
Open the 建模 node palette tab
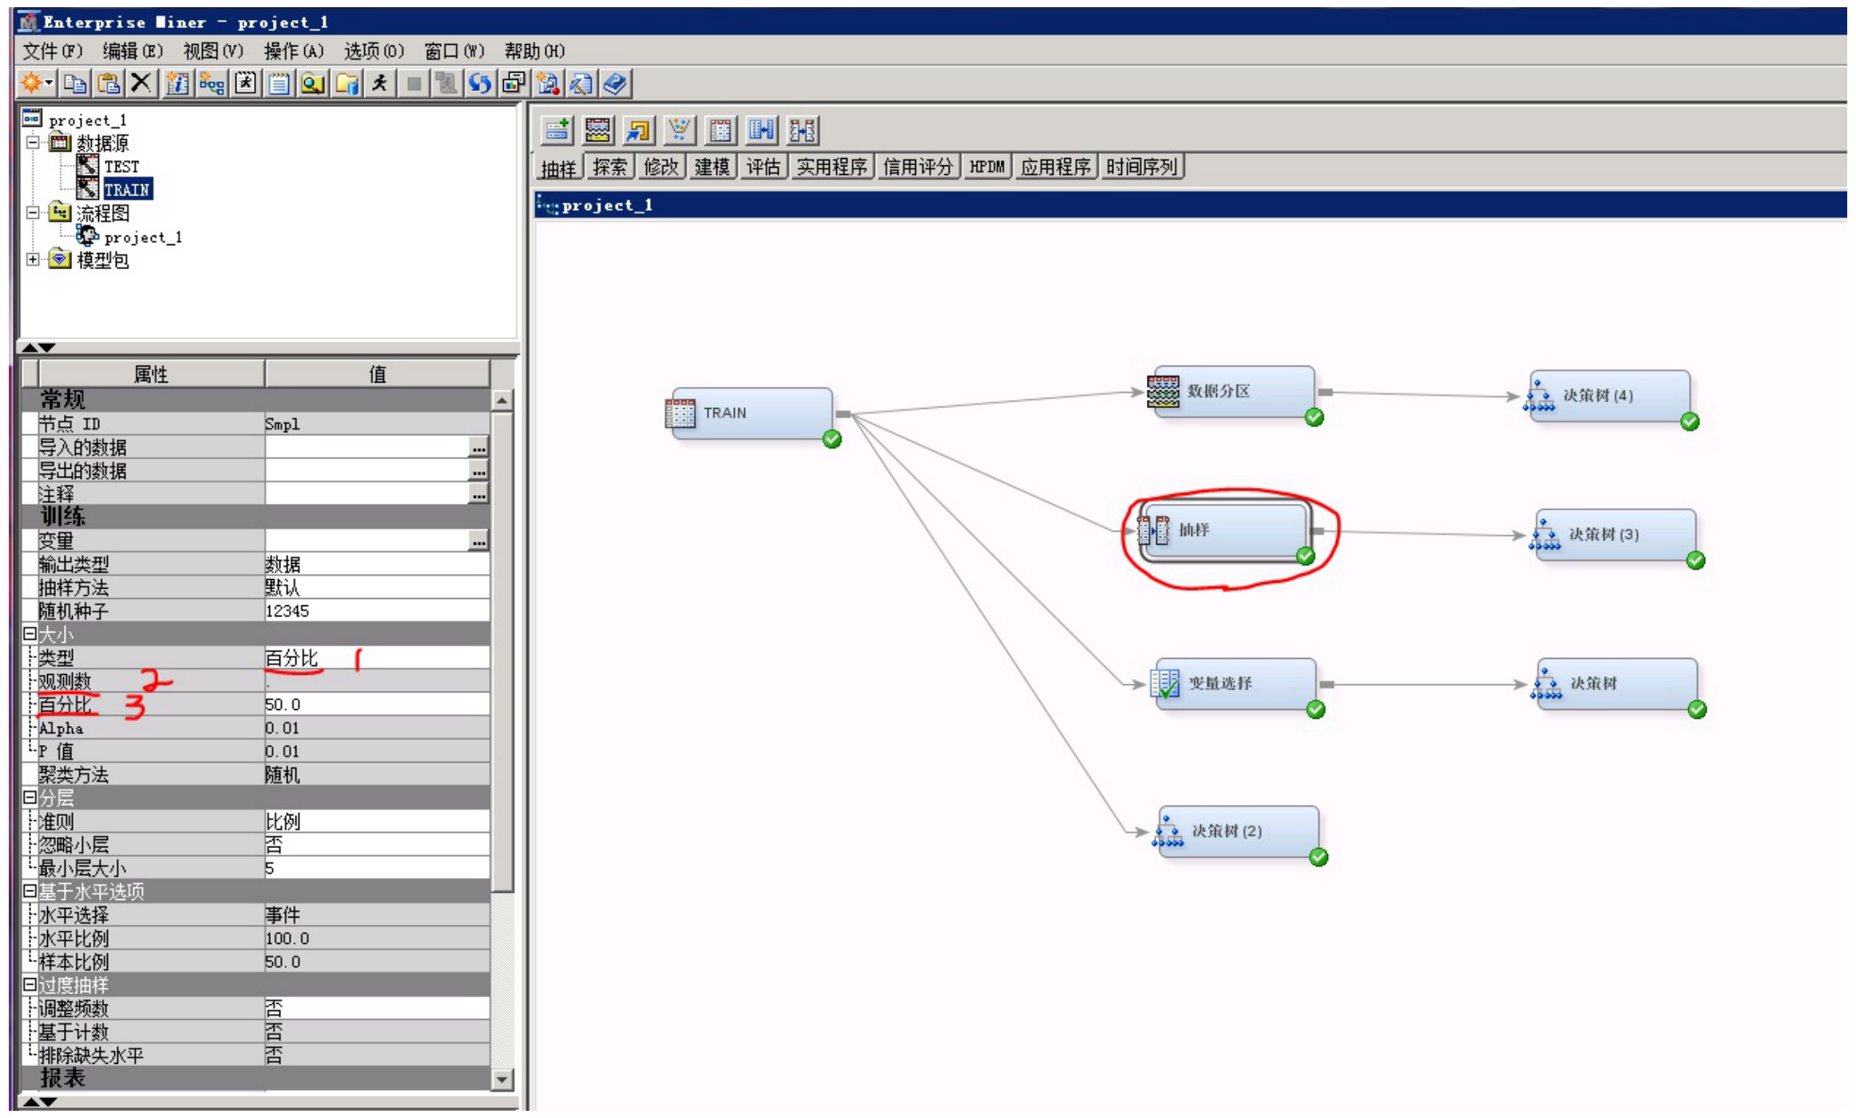(712, 167)
